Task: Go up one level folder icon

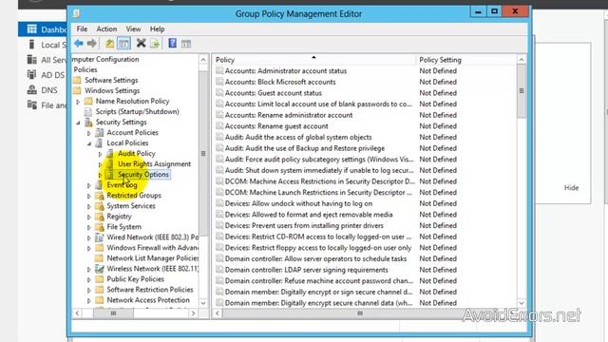Action: pyautogui.click(x=110, y=44)
